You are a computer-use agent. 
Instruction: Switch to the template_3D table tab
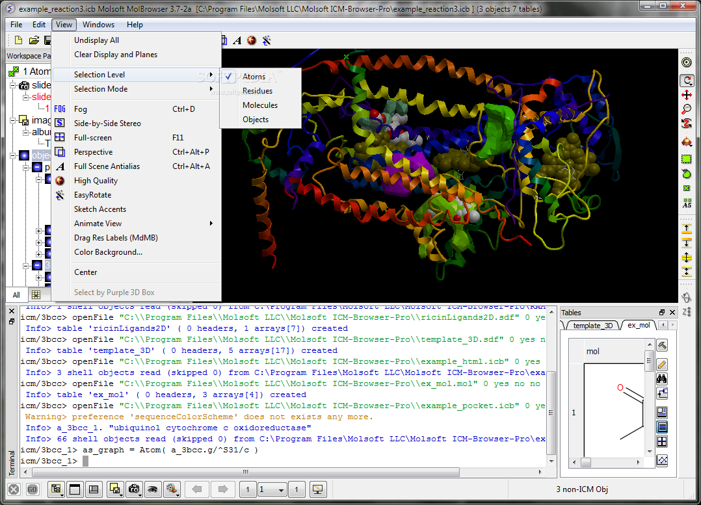[593, 326]
